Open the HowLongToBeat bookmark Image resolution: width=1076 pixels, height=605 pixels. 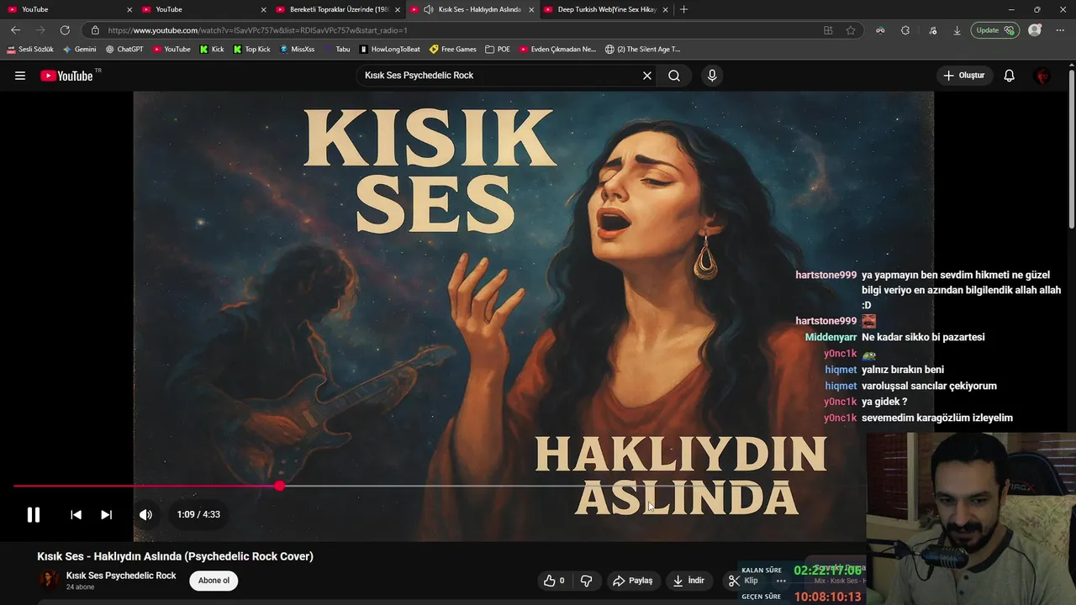click(390, 50)
